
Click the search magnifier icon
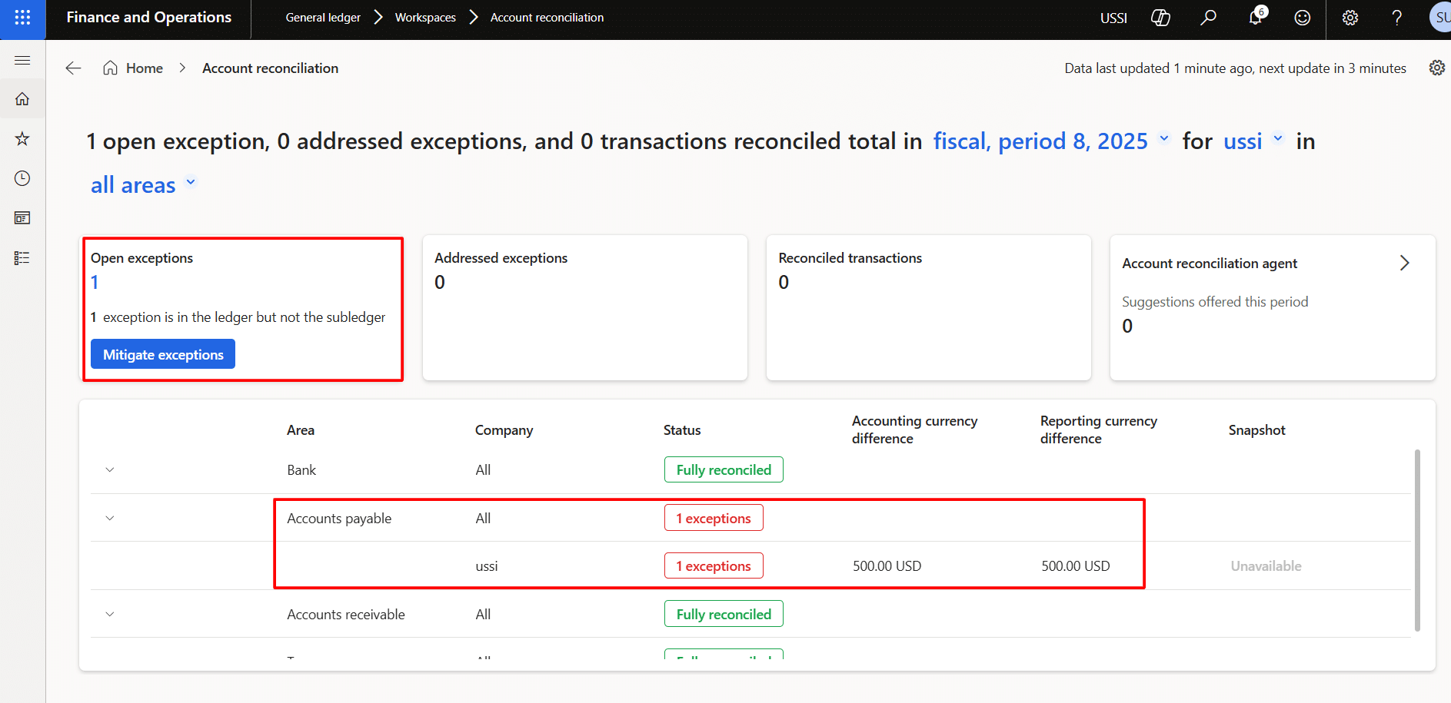1208,18
